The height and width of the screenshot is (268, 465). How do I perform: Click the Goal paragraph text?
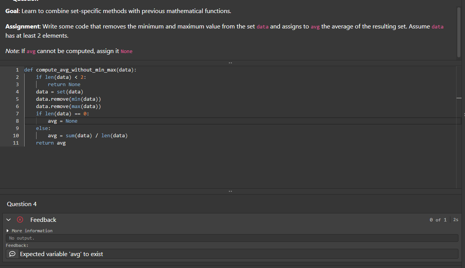click(x=118, y=11)
